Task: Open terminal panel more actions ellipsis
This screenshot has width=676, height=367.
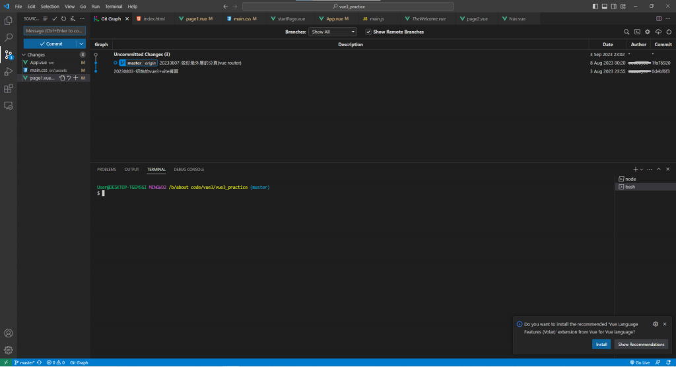Action: [650, 170]
